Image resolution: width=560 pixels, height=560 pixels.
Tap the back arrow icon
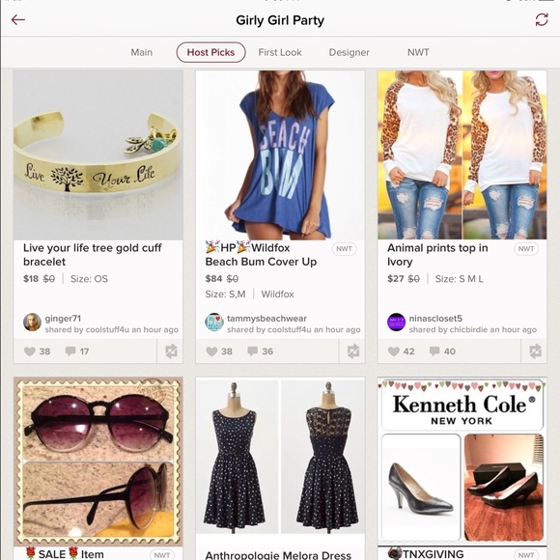(17, 19)
